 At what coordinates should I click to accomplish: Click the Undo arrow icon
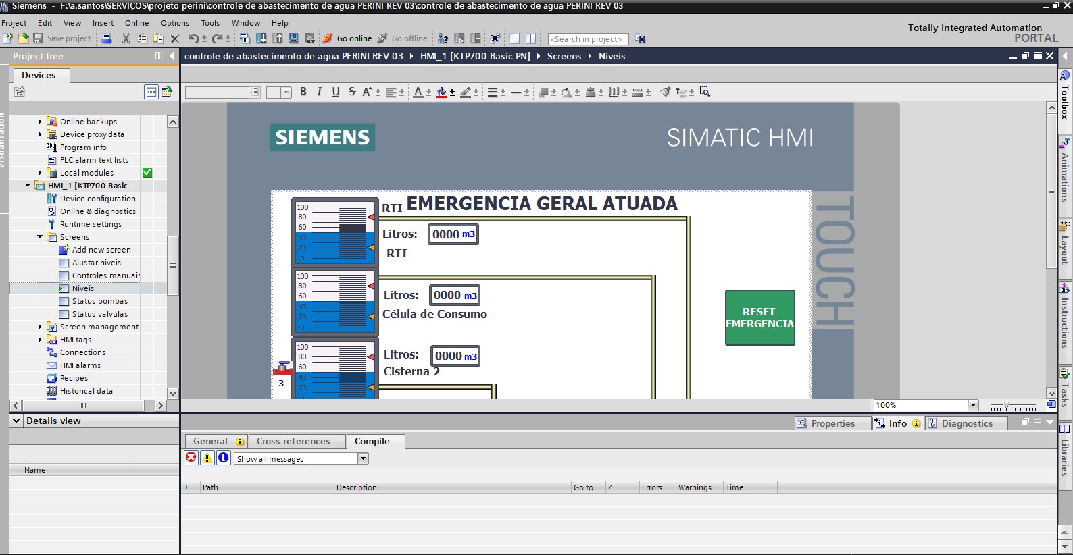[193, 38]
